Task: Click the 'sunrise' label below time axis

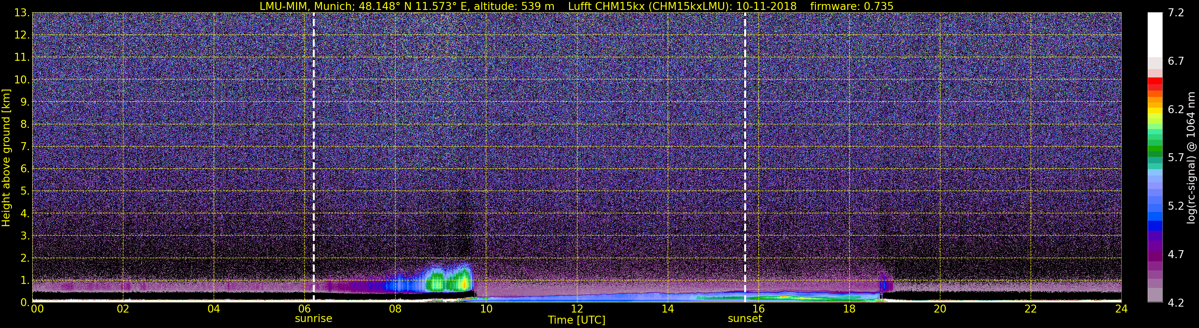Action: [x=314, y=319]
